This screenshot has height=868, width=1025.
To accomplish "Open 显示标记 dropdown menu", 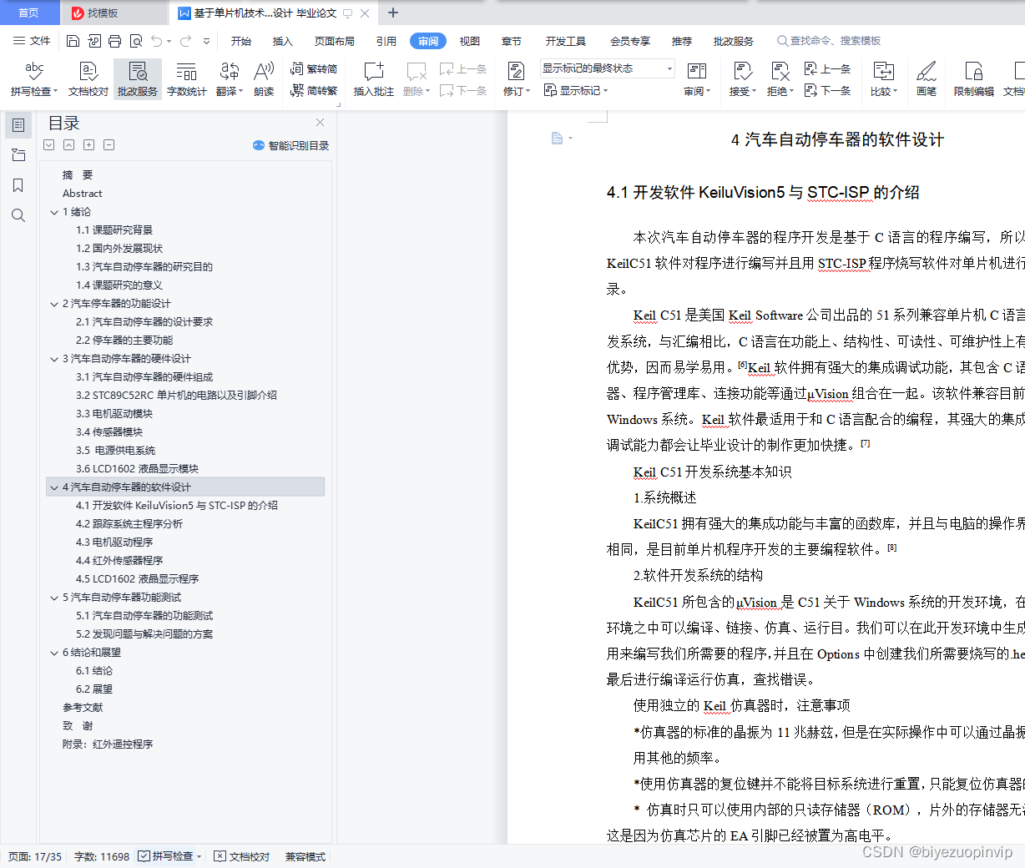I will (576, 90).
